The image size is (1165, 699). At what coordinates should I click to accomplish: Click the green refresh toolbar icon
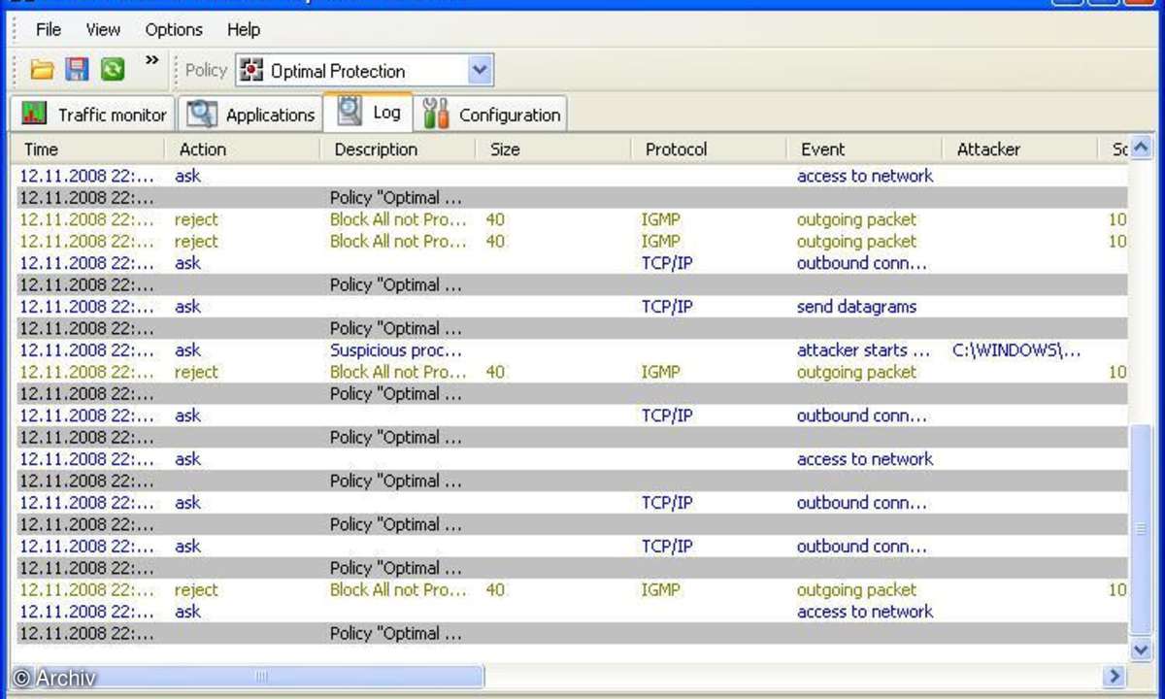pyautogui.click(x=113, y=70)
